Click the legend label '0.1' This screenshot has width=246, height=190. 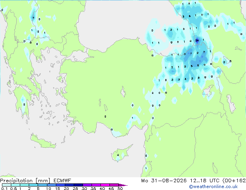point(4,188)
